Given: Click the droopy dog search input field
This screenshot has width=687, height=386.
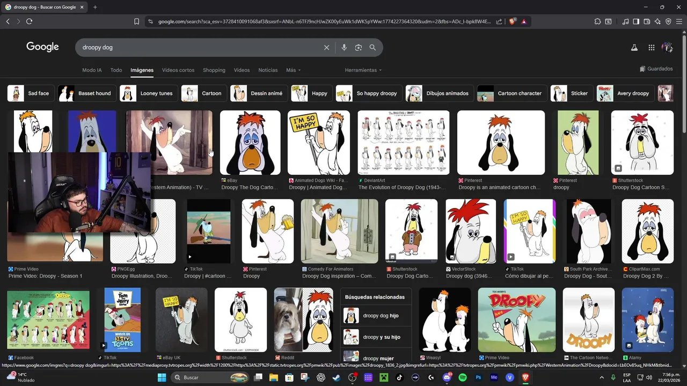Looking at the screenshot, I should click(x=199, y=48).
